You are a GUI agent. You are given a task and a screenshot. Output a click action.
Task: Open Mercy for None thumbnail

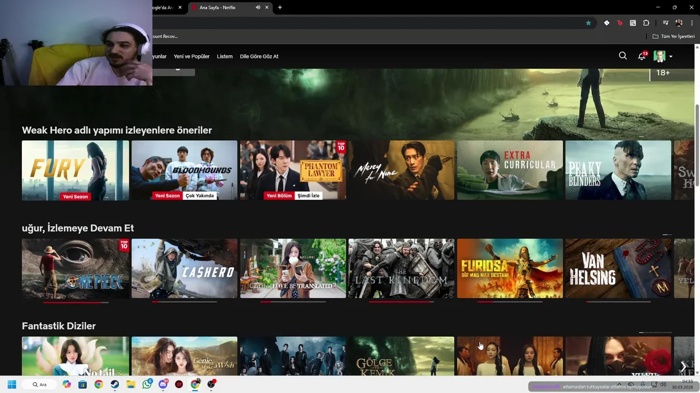[401, 170]
